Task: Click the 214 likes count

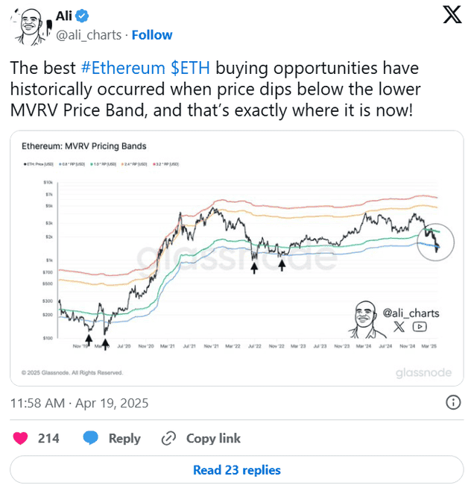Action: coord(49,438)
